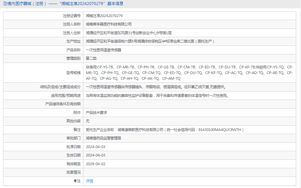Click the 有效期至 label
The height and width of the screenshot is (188, 301).
73,164
